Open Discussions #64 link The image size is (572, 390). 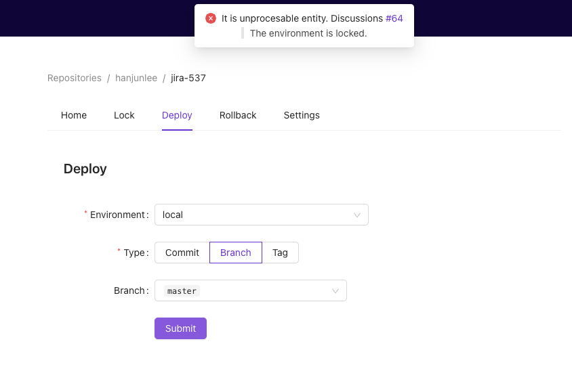394,18
